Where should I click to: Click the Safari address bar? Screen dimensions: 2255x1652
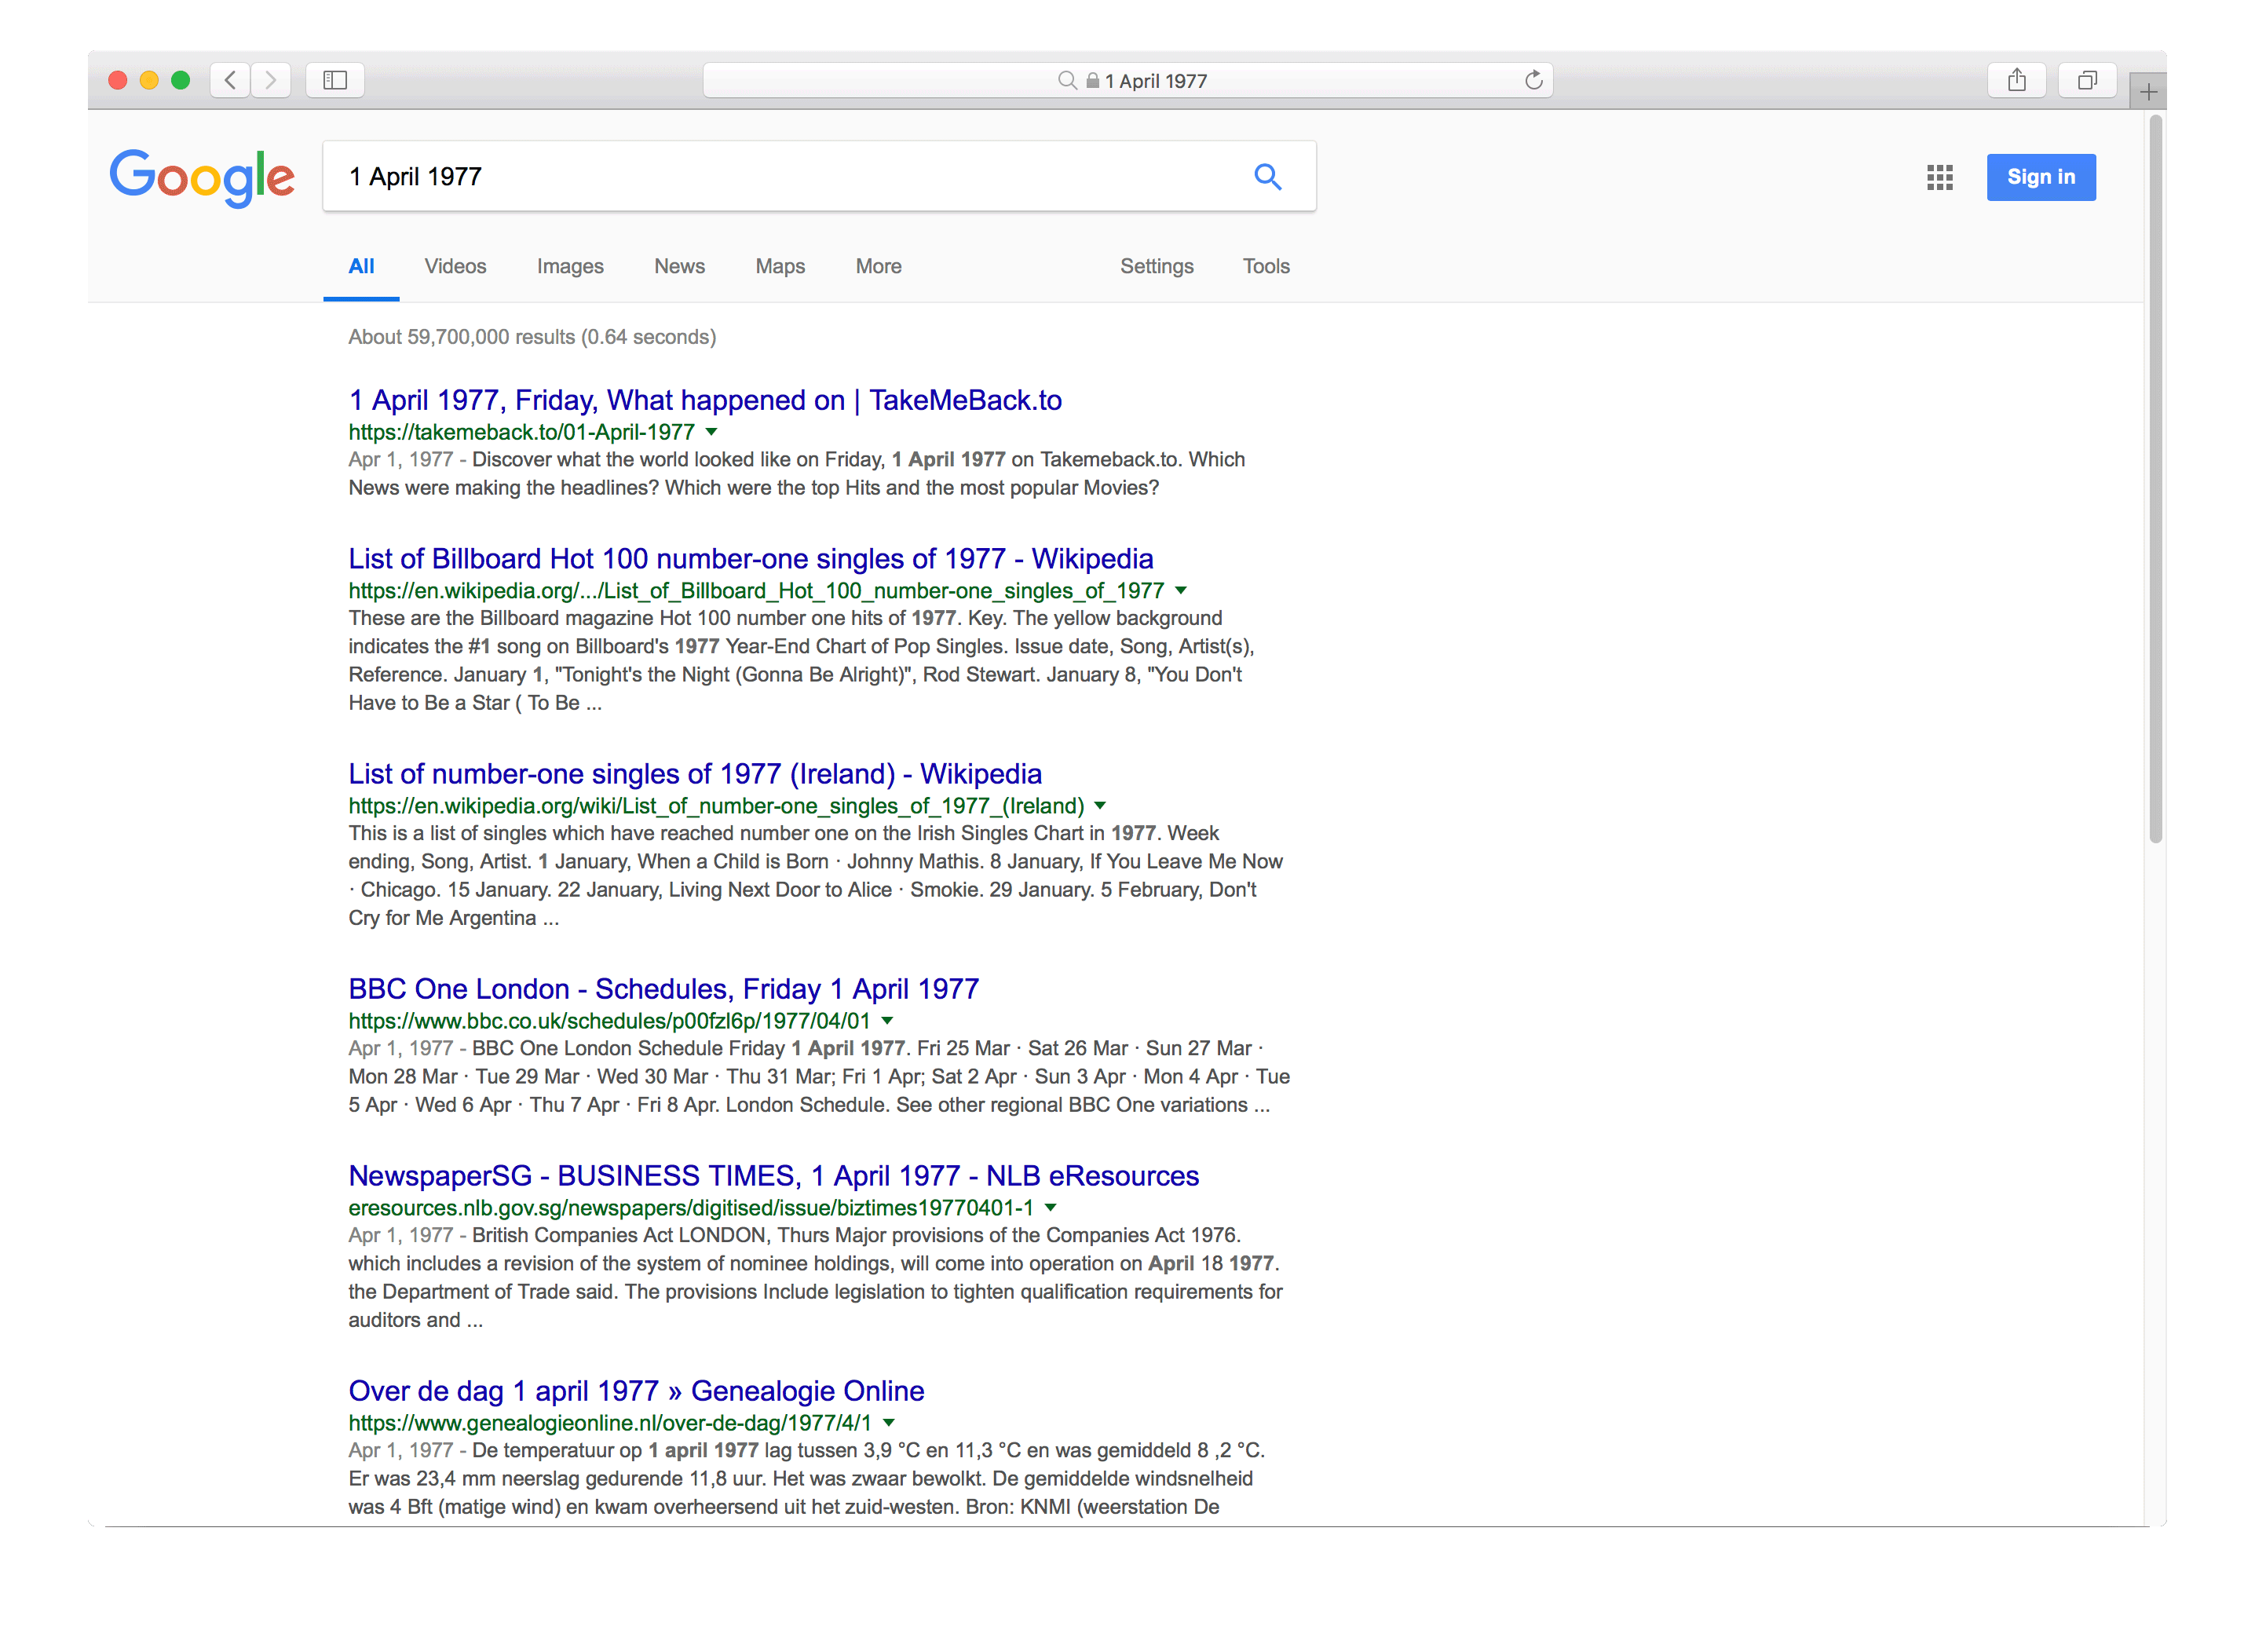pyautogui.click(x=1127, y=80)
